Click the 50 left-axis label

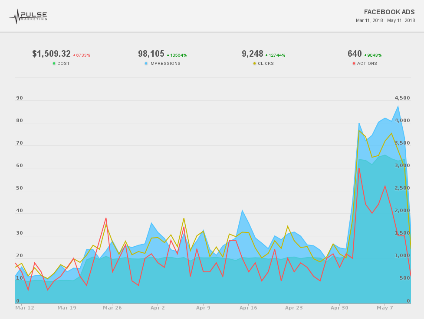point(20,188)
